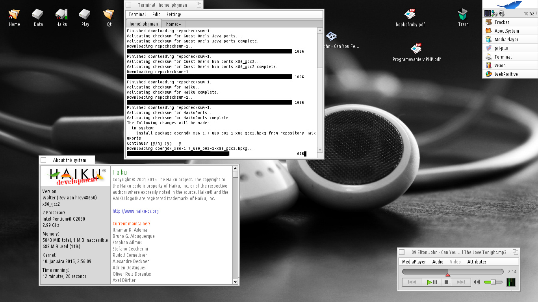Image resolution: width=538 pixels, height=302 pixels.
Task: Click the name Bruno G. Albuquerque
Action: [134, 236]
